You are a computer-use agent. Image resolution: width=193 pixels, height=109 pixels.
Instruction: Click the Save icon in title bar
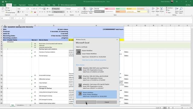tap(3, 2)
